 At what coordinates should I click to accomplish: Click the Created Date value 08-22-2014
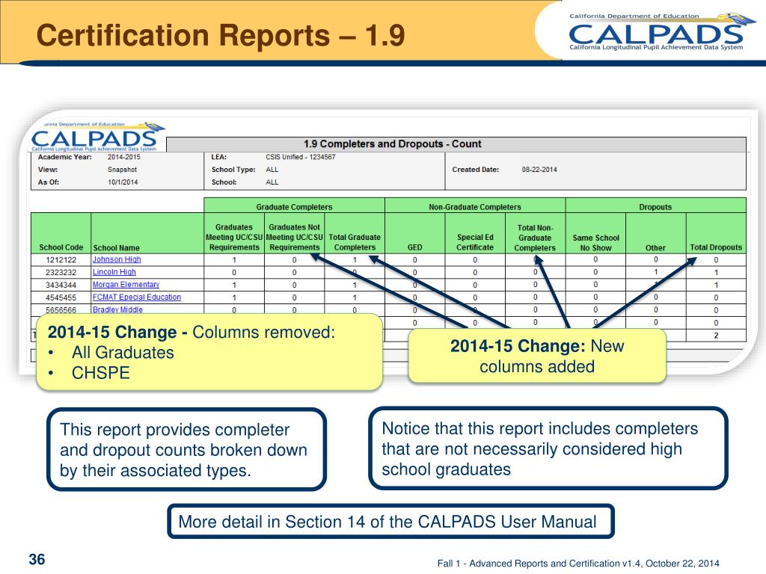[539, 170]
